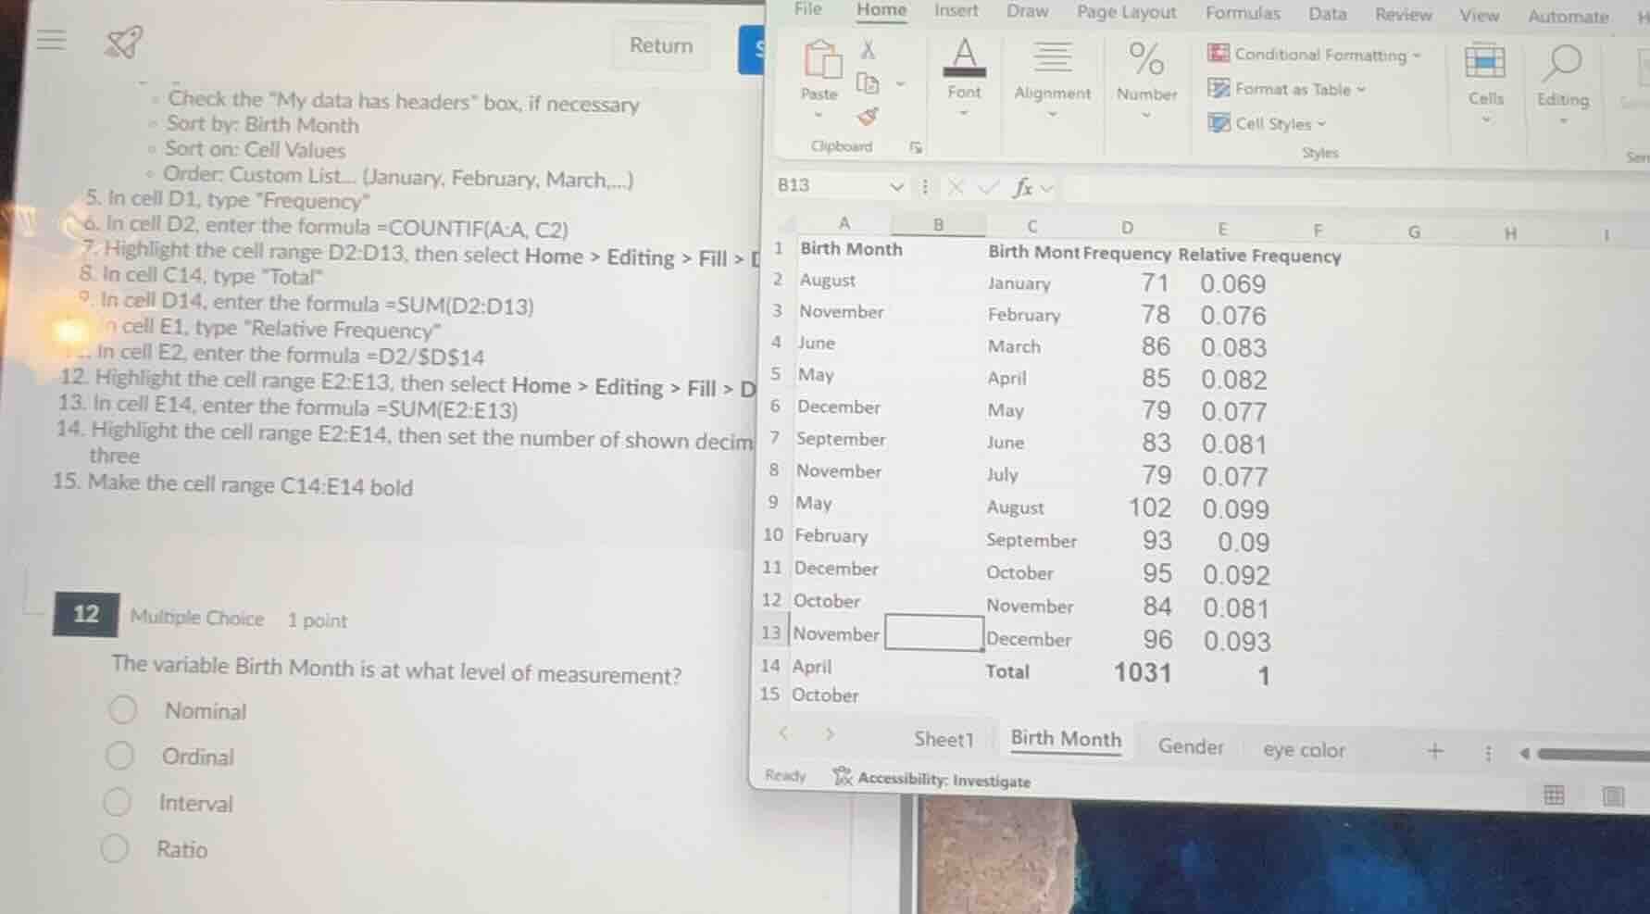1650x914 pixels.
Task: Open the Name Box dropdown showing B13
Action: [x=894, y=186]
